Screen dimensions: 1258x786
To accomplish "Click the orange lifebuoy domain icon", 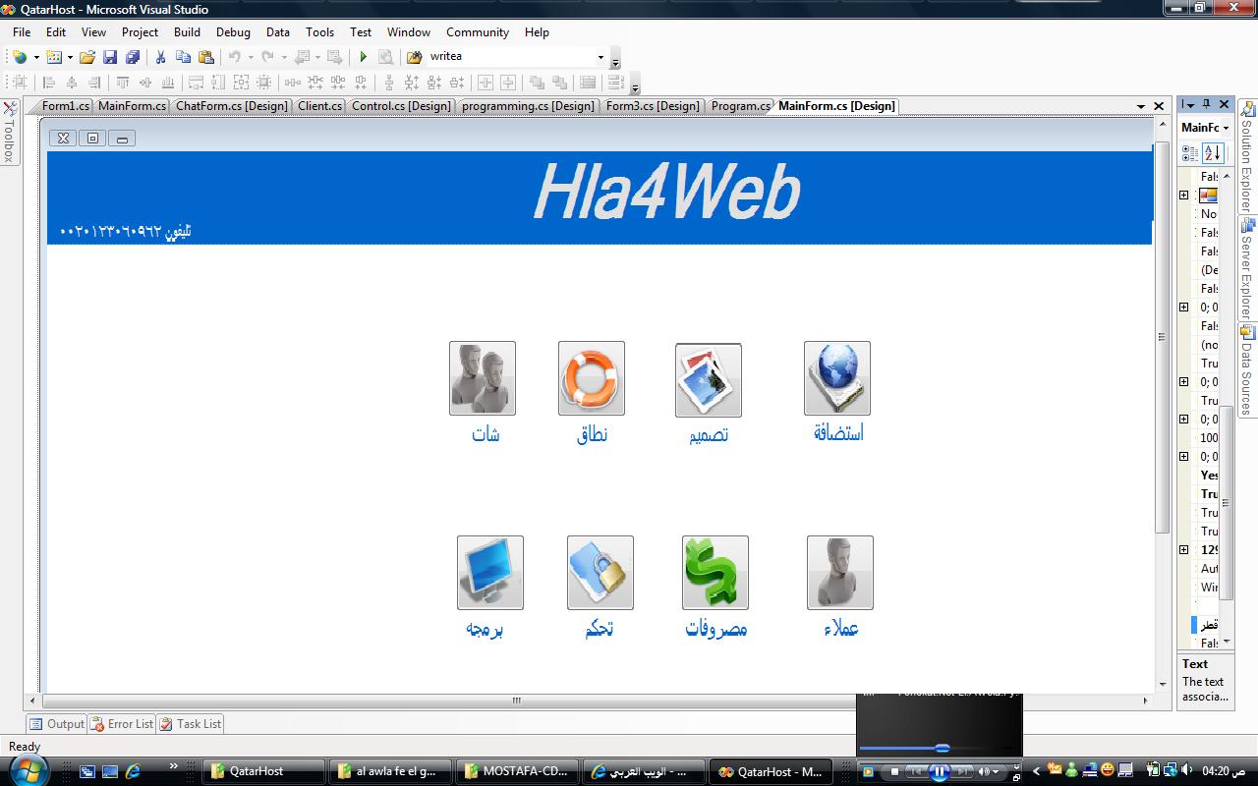I will (x=591, y=378).
